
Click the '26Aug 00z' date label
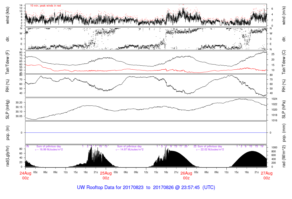pyautogui.click(x=186, y=175)
